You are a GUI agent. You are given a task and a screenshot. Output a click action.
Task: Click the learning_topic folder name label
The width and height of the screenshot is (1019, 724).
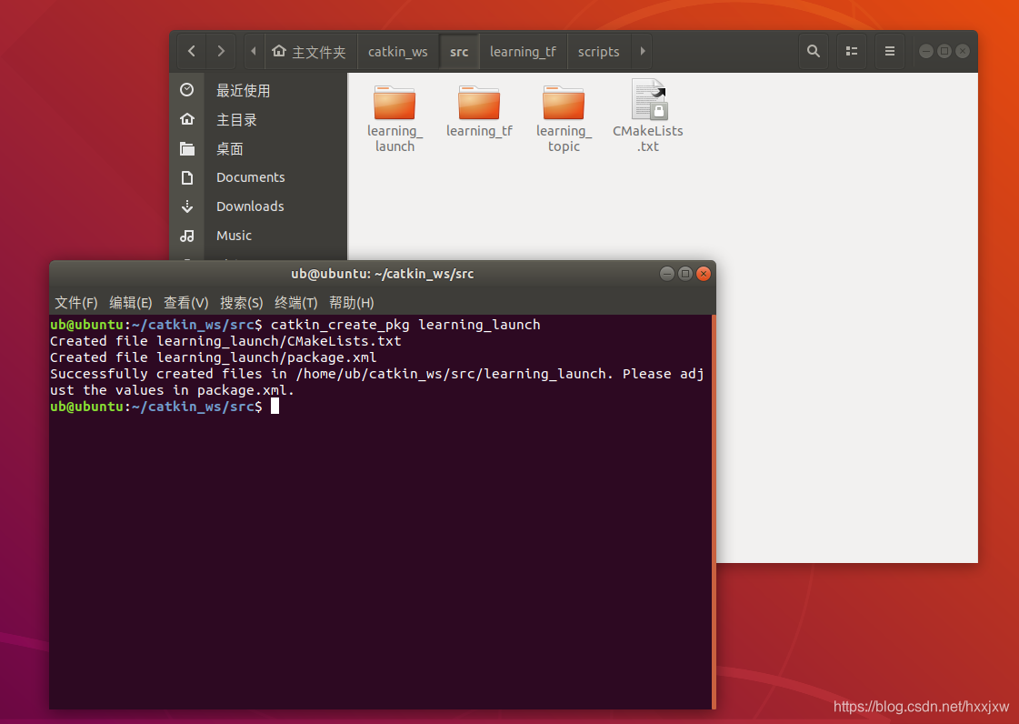point(564,138)
